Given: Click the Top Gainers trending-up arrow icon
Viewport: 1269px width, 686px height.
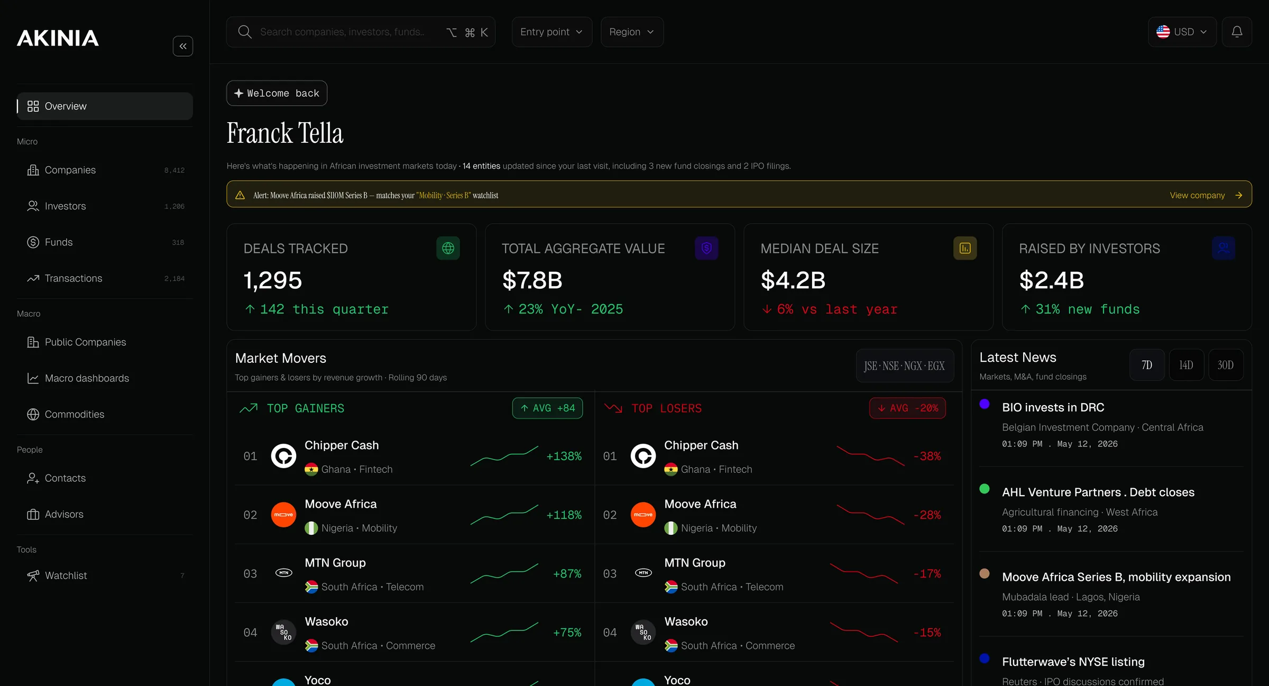Looking at the screenshot, I should [249, 408].
